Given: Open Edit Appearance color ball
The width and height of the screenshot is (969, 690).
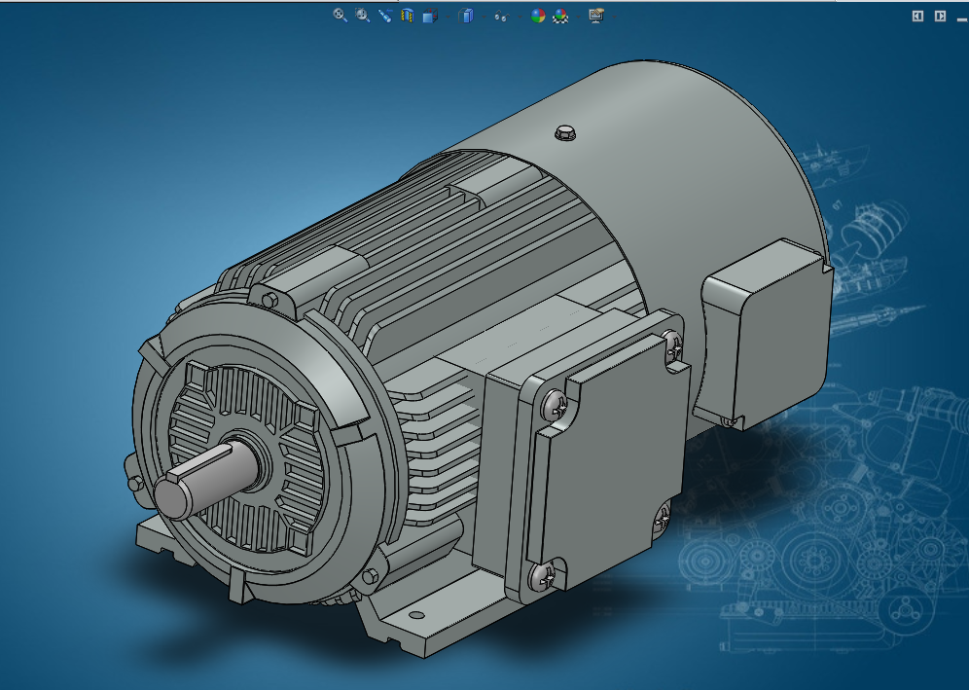Looking at the screenshot, I should [538, 17].
